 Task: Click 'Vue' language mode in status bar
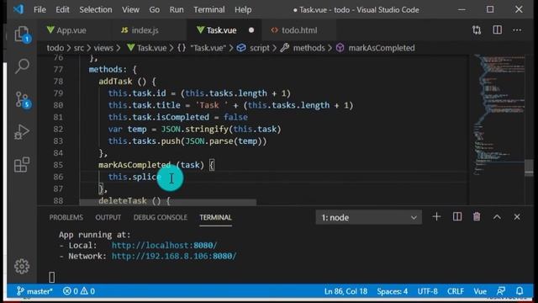pyautogui.click(x=480, y=291)
